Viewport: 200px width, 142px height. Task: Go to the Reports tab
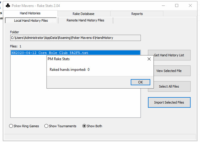click(x=137, y=14)
